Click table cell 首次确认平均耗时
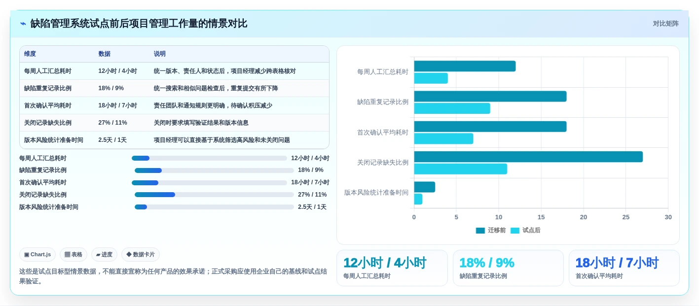 48,105
